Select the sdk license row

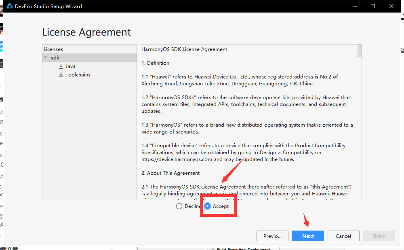pyautogui.click(x=89, y=57)
